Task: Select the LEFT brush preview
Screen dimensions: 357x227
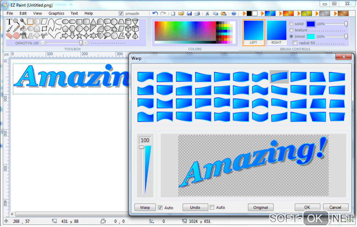Action: coord(253,32)
